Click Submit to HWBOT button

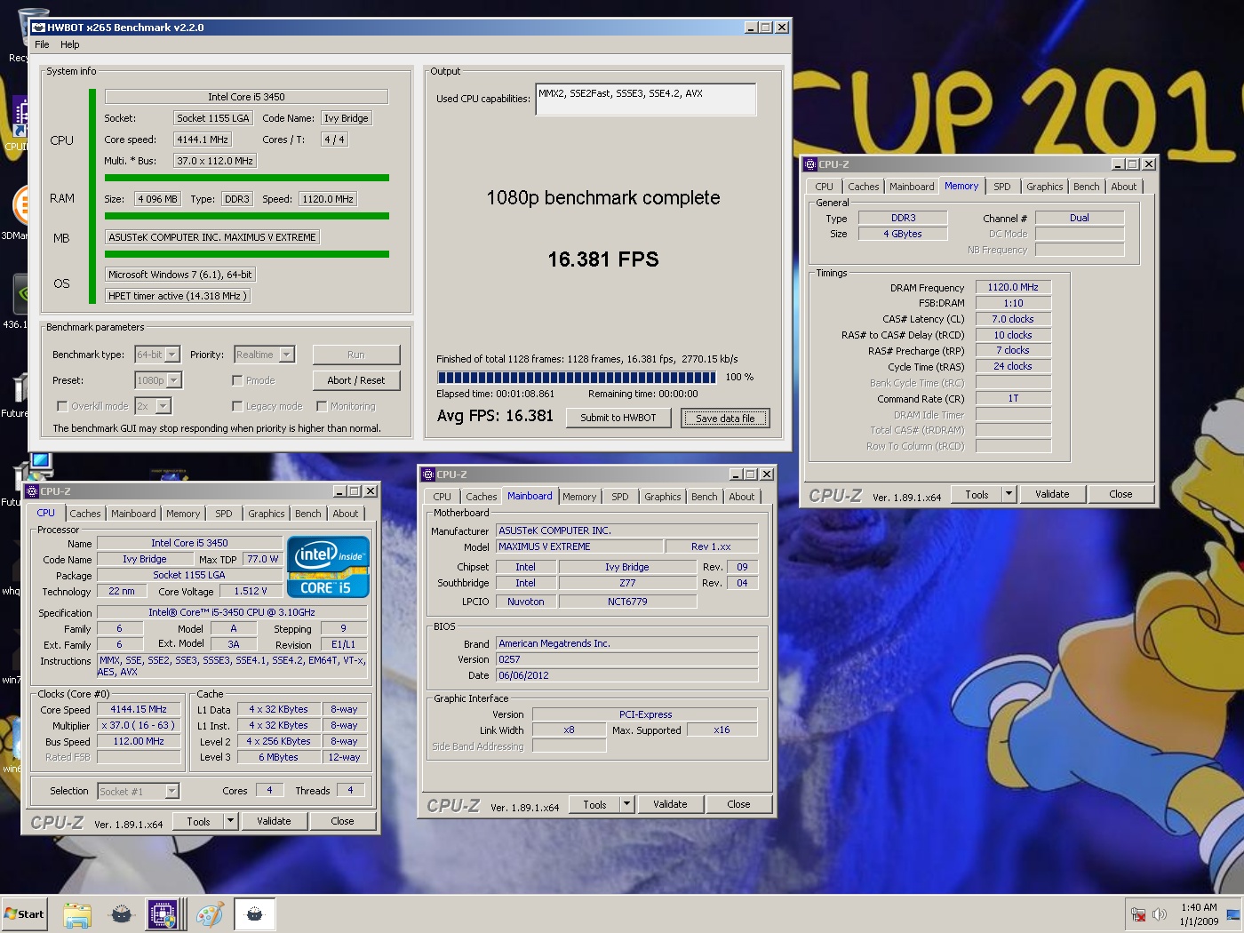click(x=618, y=418)
